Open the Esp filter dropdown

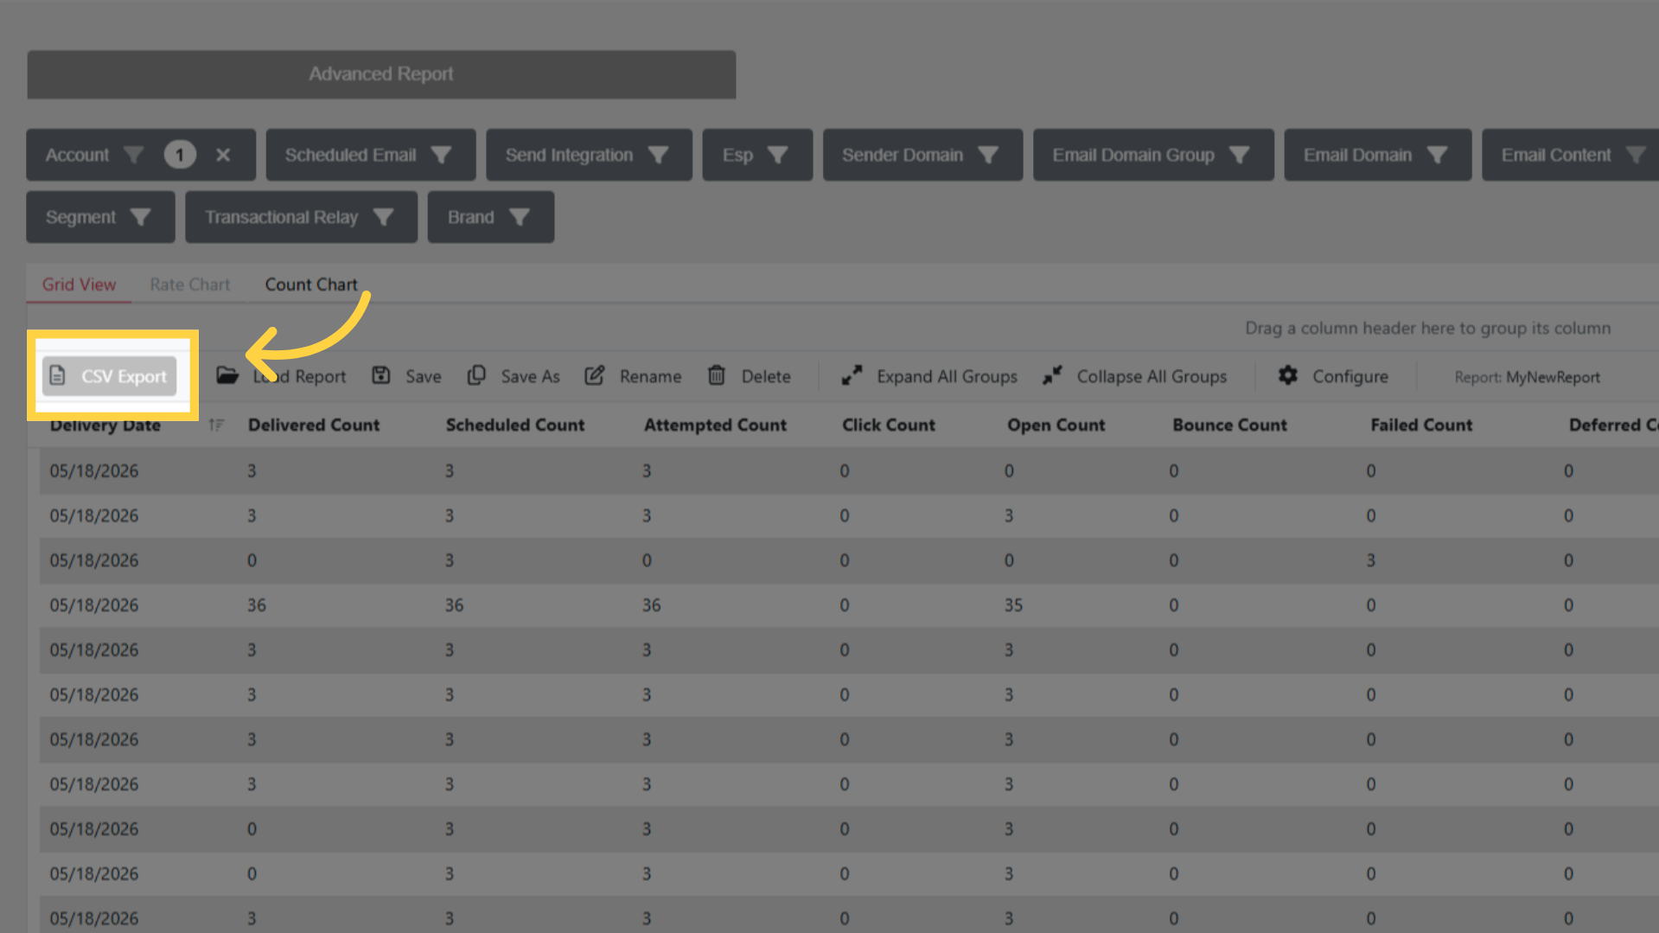click(757, 155)
